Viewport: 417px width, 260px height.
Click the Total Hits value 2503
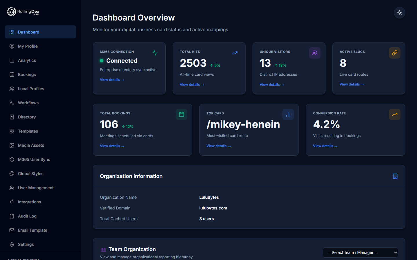click(193, 63)
